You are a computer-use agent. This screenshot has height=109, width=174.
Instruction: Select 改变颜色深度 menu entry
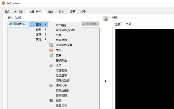pyautogui.click(x=65, y=45)
